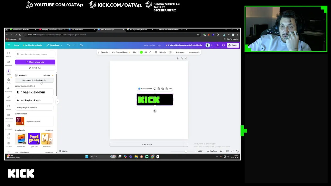This screenshot has width=331, height=186.
Task: Open the Ses sidebar panel
Action: pyautogui.click(x=9, y=136)
